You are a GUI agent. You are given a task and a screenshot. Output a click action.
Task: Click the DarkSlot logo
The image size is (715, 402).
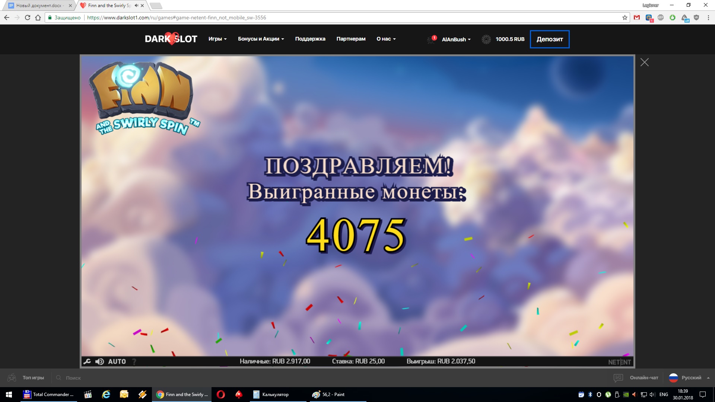pyautogui.click(x=171, y=39)
